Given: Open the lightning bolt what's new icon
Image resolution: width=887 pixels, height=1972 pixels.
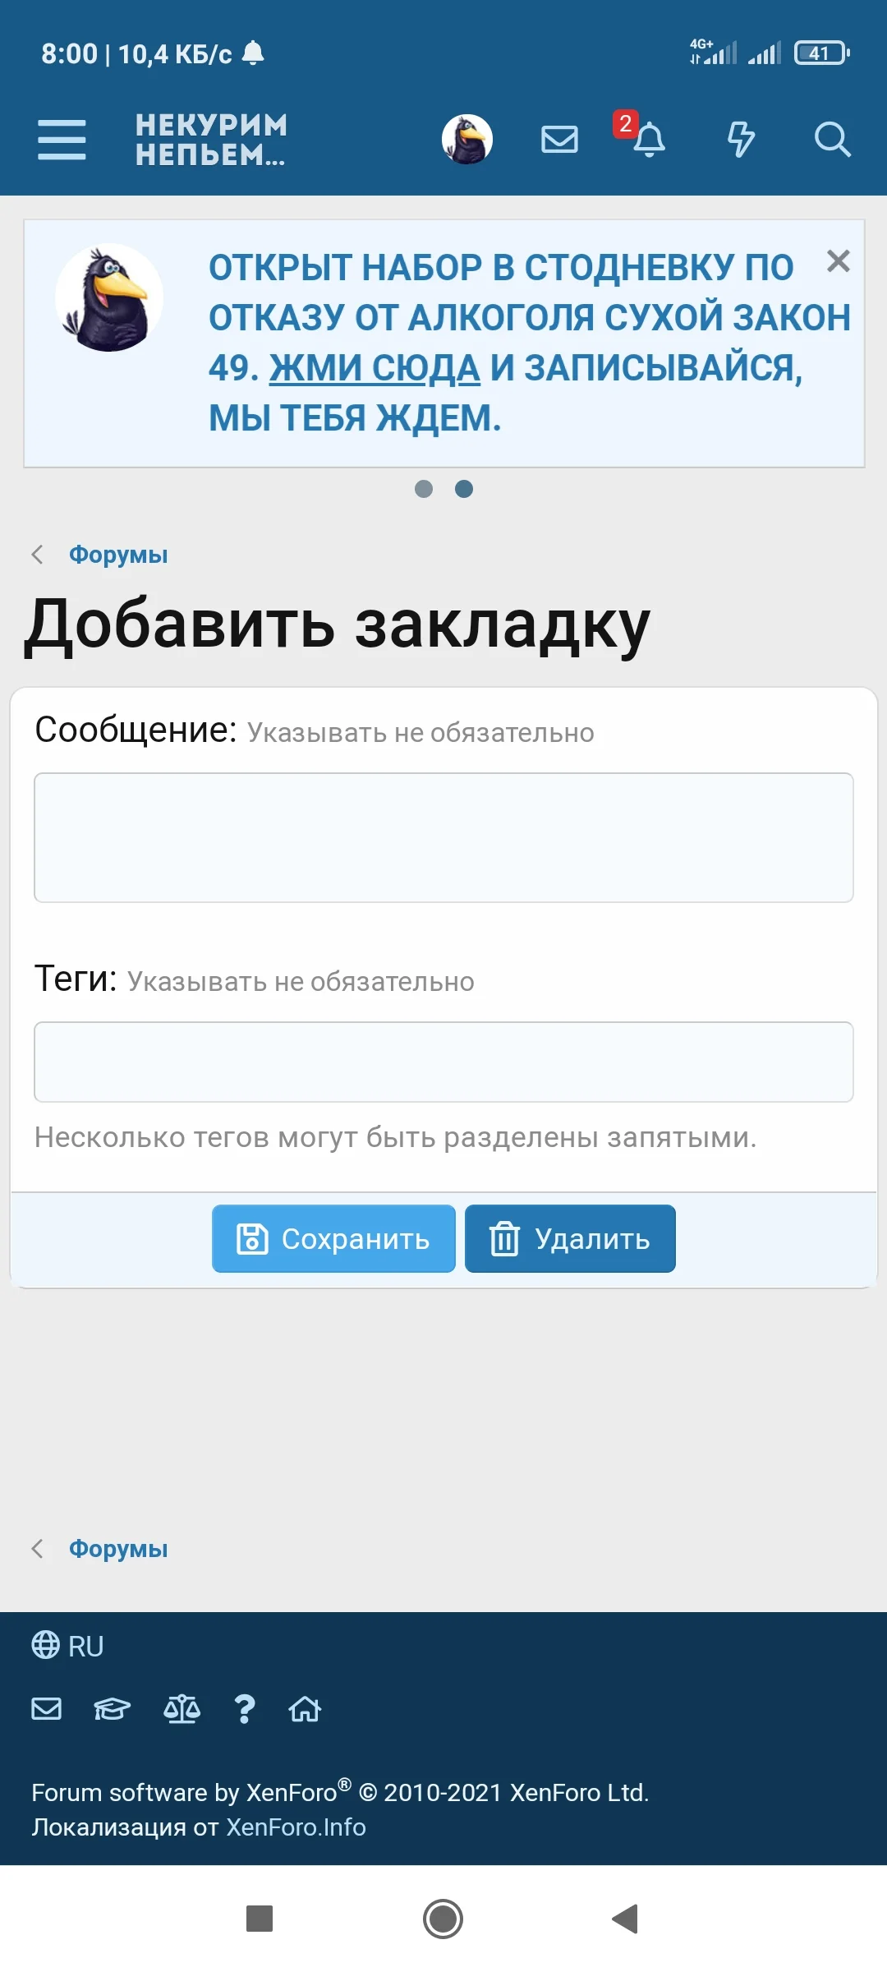Looking at the screenshot, I should [741, 139].
